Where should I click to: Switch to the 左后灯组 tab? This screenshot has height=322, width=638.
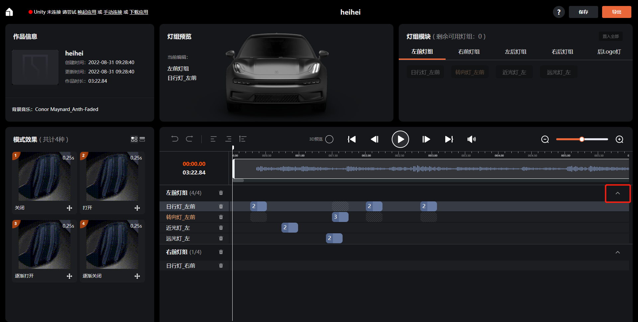point(516,52)
